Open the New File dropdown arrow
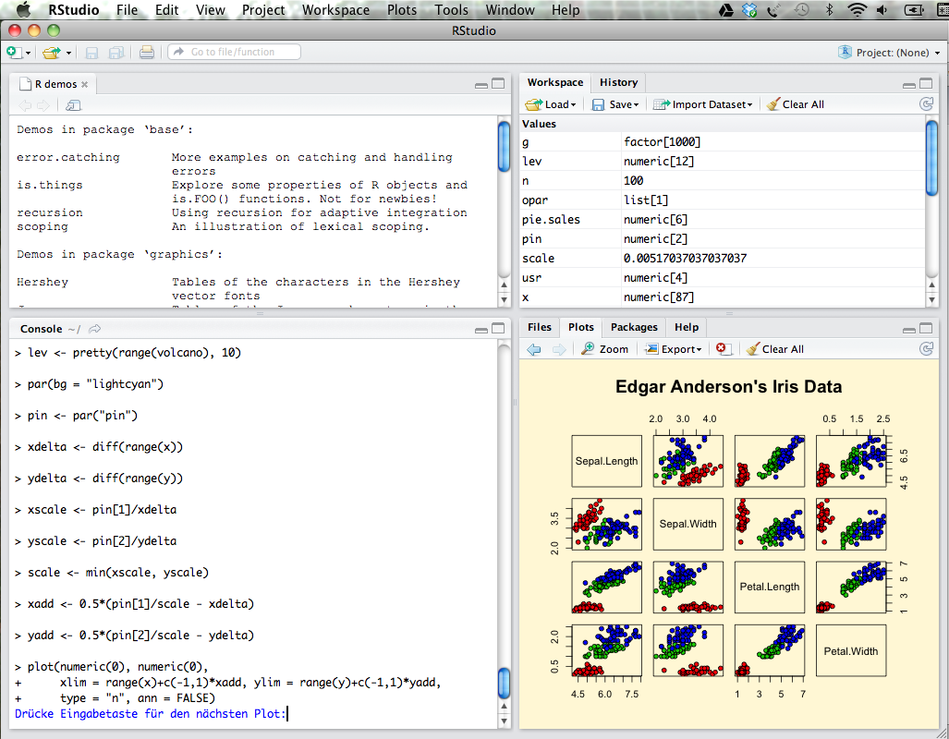 tap(28, 54)
